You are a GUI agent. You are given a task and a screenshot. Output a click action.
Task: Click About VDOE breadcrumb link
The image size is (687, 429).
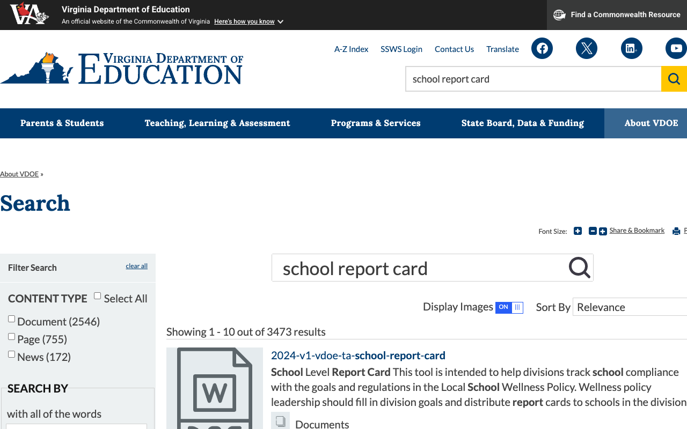click(19, 174)
